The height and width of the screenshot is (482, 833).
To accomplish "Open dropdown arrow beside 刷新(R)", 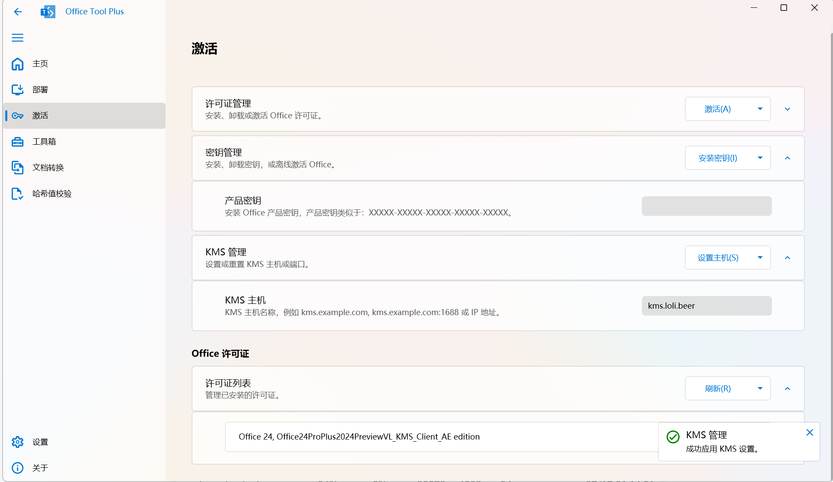I will (760, 388).
